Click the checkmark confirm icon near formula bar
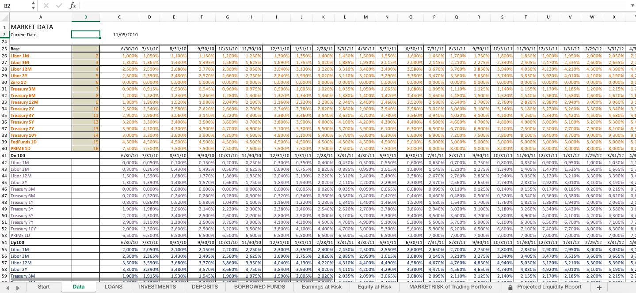Viewport: 636px width, 293px height. coord(59,6)
